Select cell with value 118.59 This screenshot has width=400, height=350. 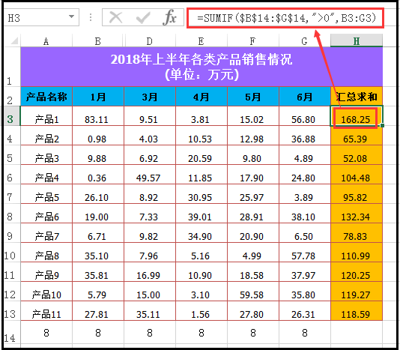pos(357,311)
